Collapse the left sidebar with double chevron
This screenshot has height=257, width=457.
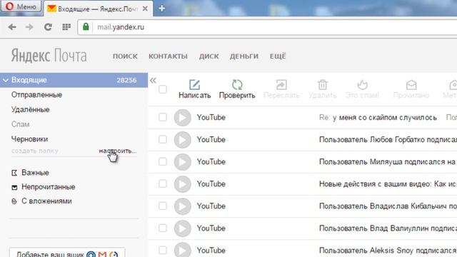tap(153, 81)
